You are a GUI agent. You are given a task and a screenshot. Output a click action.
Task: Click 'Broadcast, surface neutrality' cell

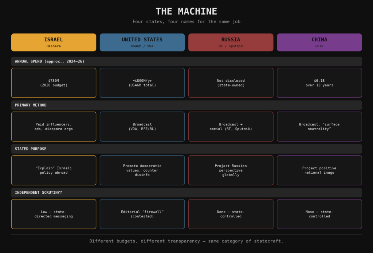(x=319, y=126)
